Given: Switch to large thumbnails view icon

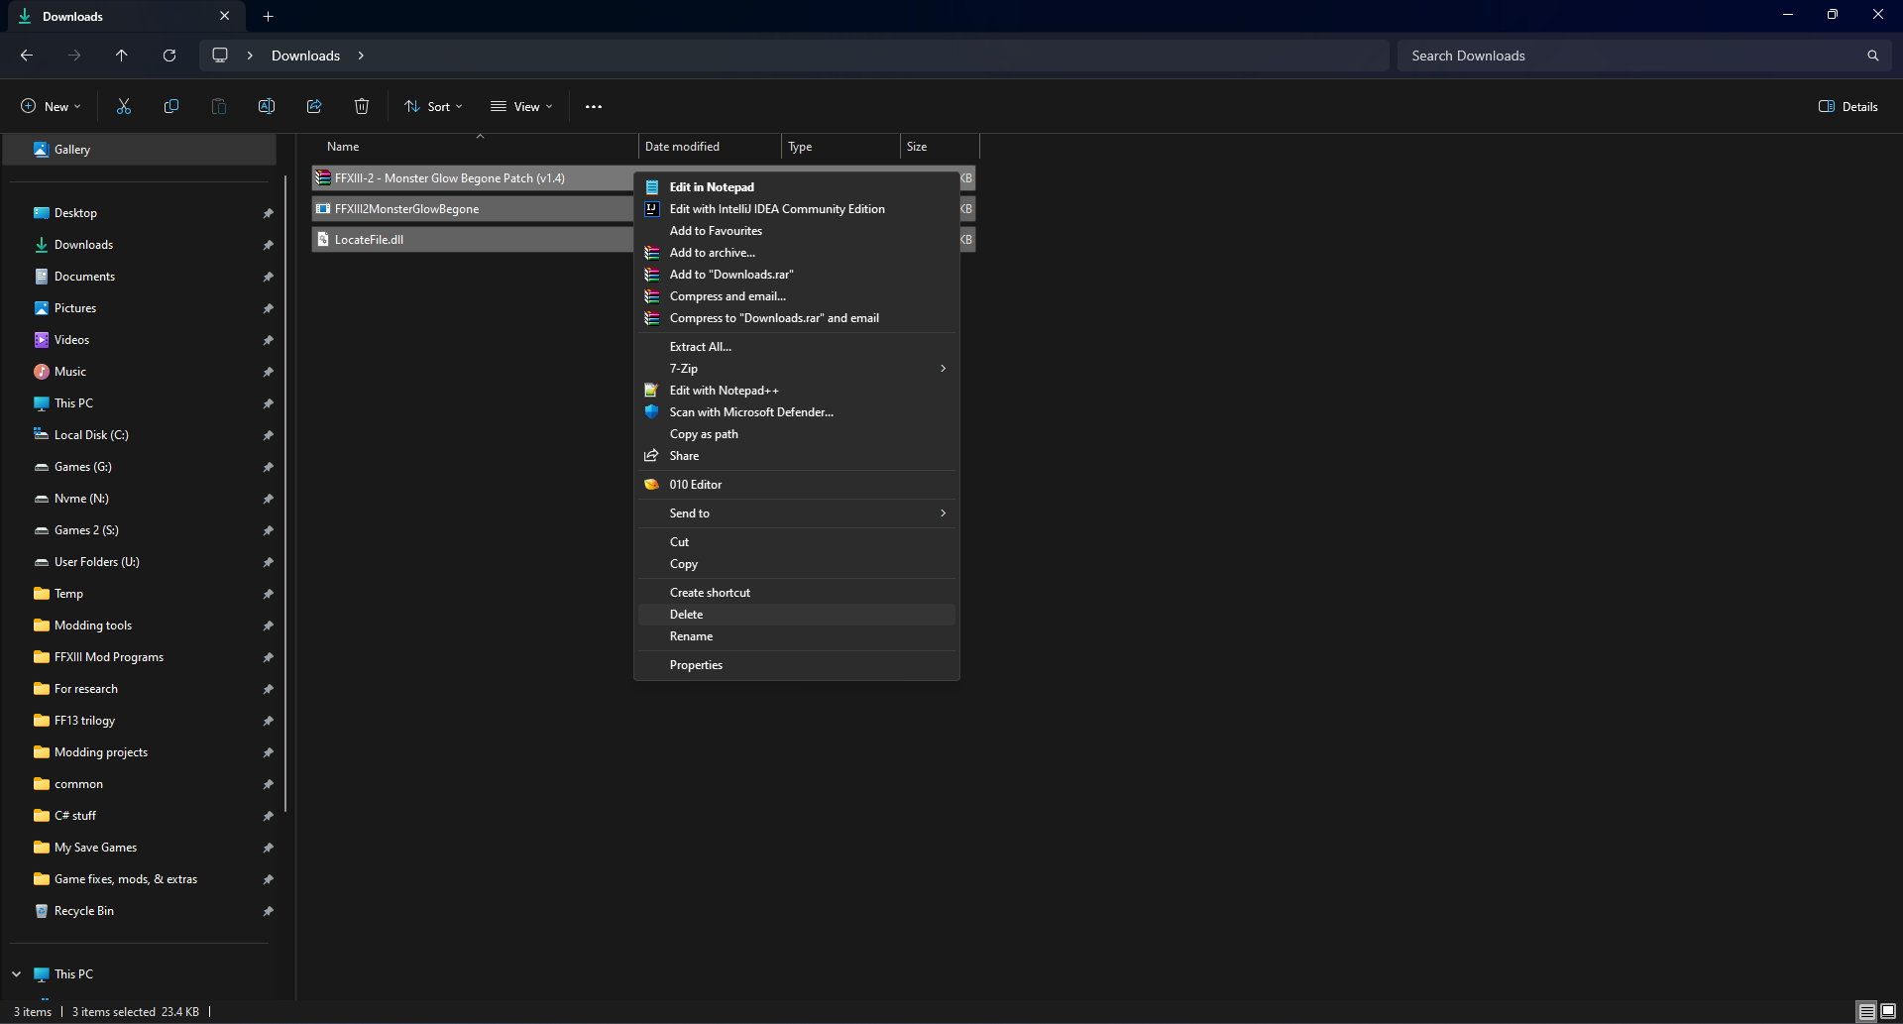Looking at the screenshot, I should 1888,1011.
